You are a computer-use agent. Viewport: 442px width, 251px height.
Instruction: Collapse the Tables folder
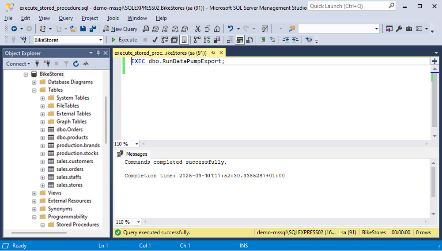(34, 90)
